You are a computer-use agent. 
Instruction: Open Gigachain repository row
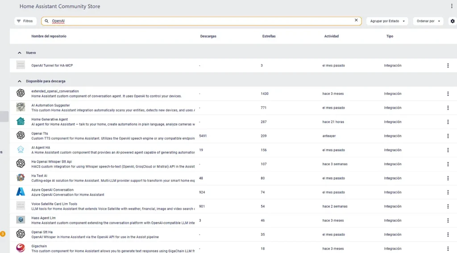233,248
